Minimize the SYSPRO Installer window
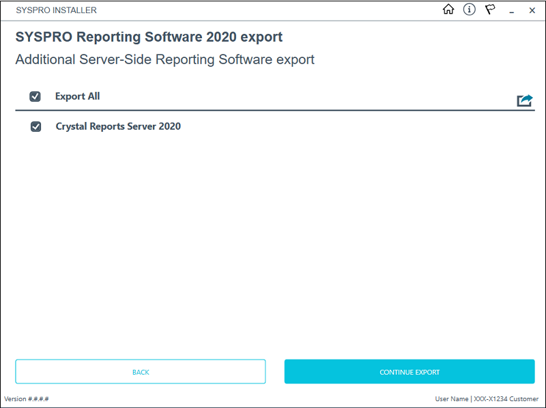546x408 pixels. pyautogui.click(x=511, y=11)
